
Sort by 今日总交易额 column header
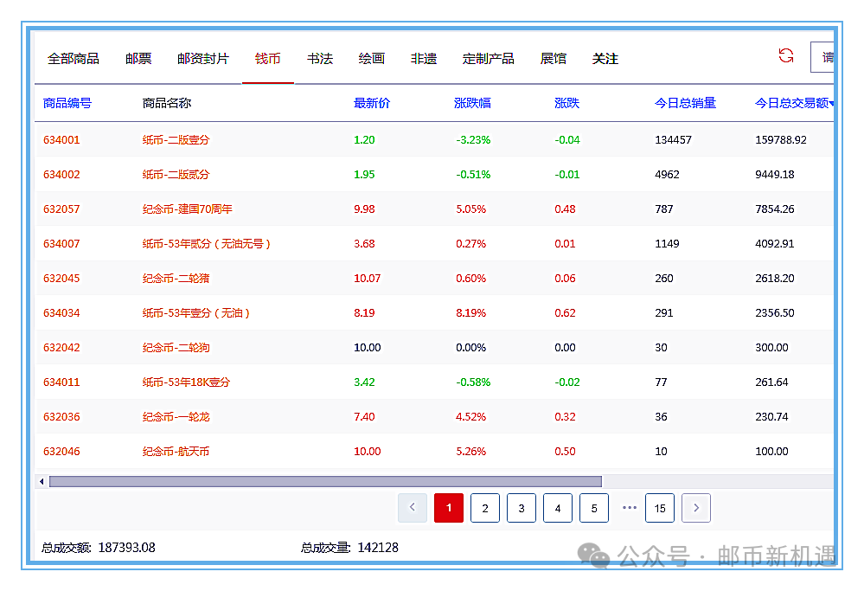(795, 103)
